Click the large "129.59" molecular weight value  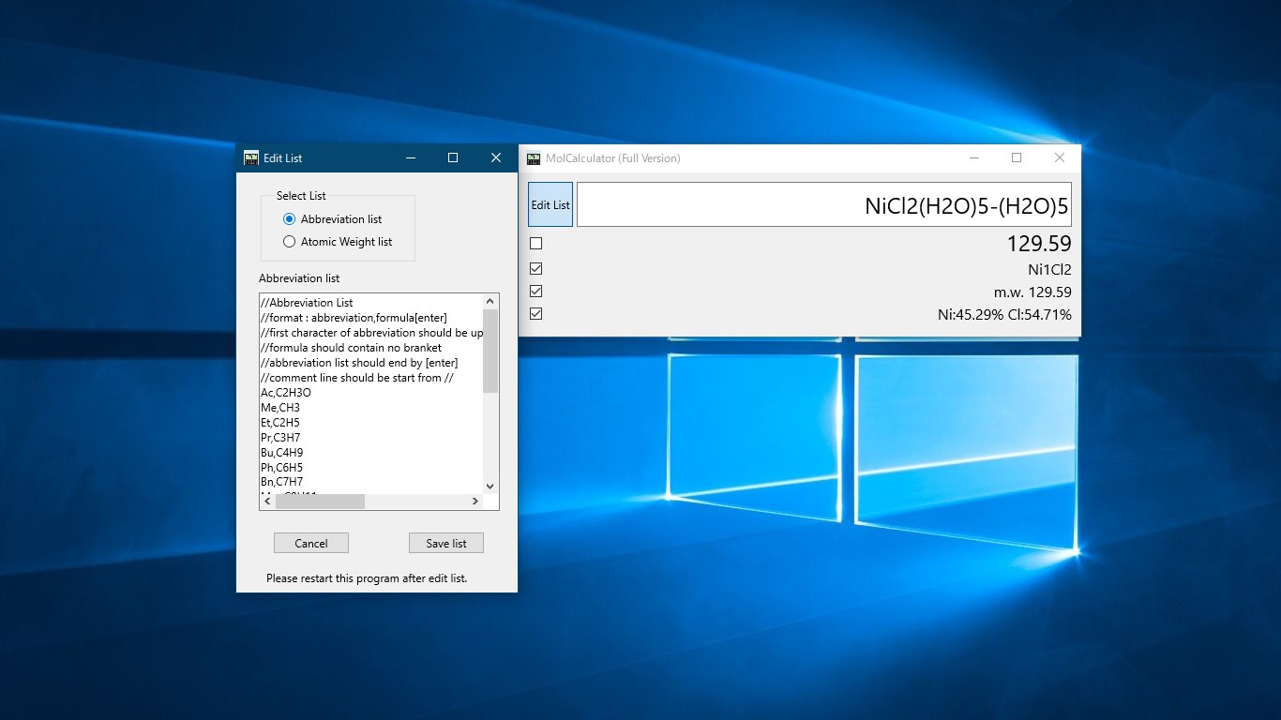tap(1039, 244)
